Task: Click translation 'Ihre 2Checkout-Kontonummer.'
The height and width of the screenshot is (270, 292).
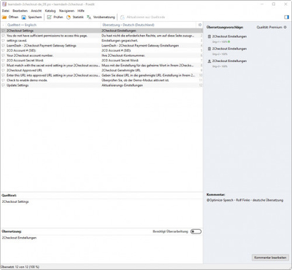Action: coord(123,55)
